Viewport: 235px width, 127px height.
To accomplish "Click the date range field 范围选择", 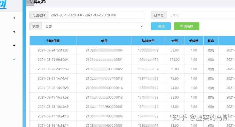I will pyautogui.click(x=96, y=15).
